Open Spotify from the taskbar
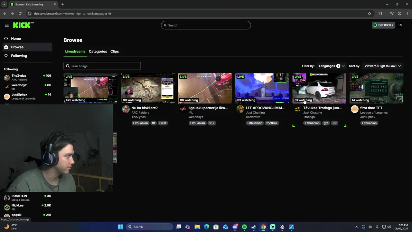 [x=244, y=227]
